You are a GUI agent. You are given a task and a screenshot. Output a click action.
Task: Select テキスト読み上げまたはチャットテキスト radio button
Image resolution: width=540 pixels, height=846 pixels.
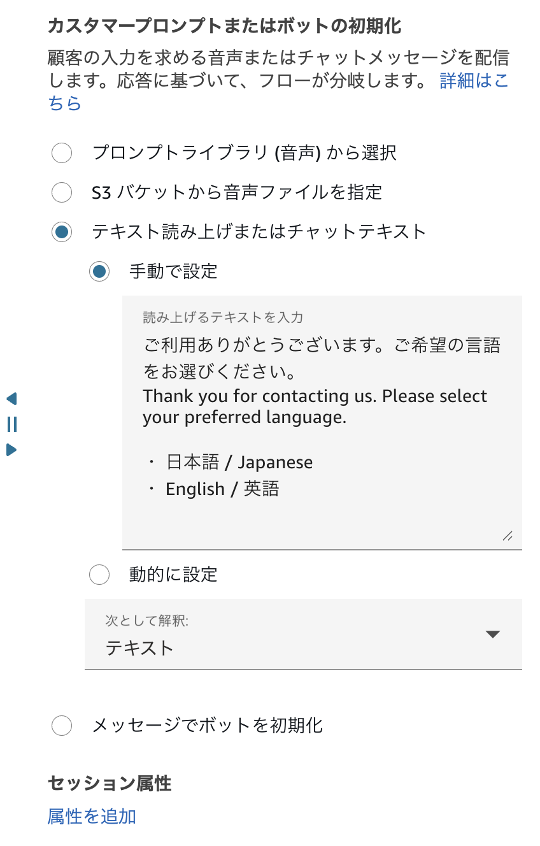tap(62, 232)
